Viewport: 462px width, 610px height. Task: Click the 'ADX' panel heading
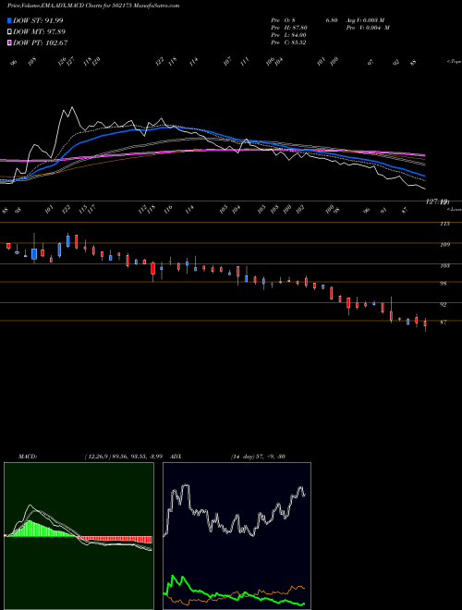click(176, 456)
